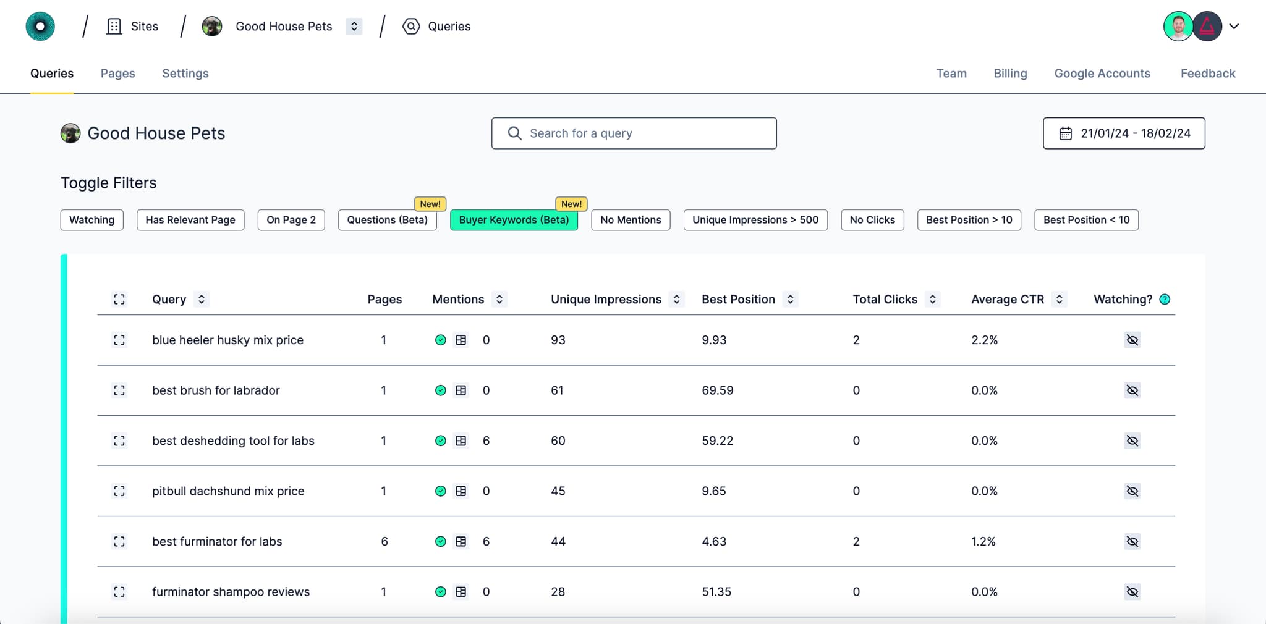
Task: Open the mentions table icon for 'best deshedding tool for labs'
Action: point(461,441)
